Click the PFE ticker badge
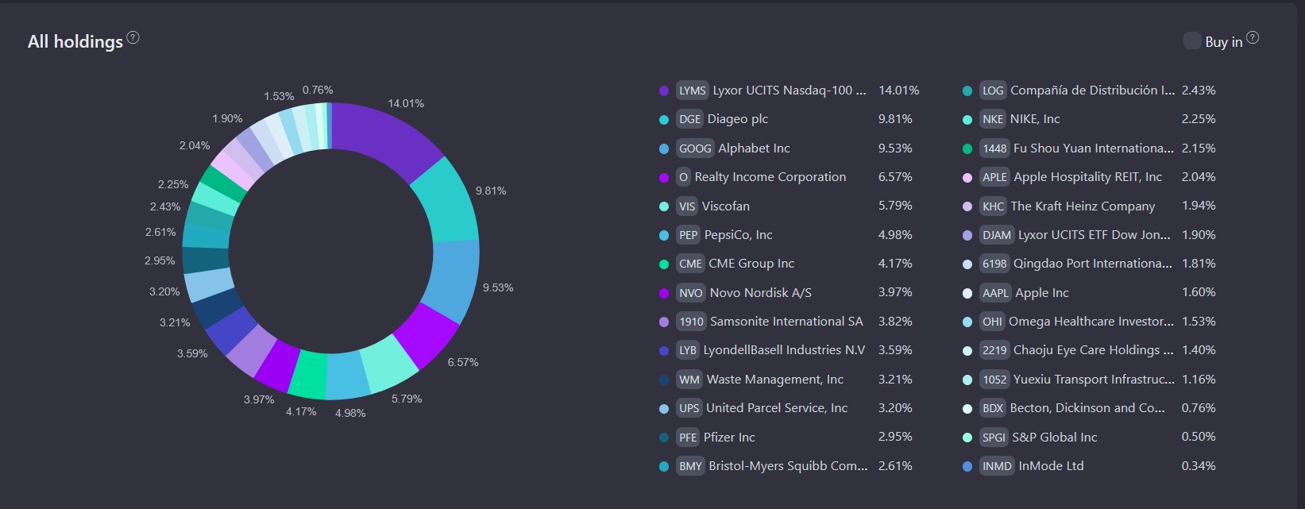 tap(687, 438)
